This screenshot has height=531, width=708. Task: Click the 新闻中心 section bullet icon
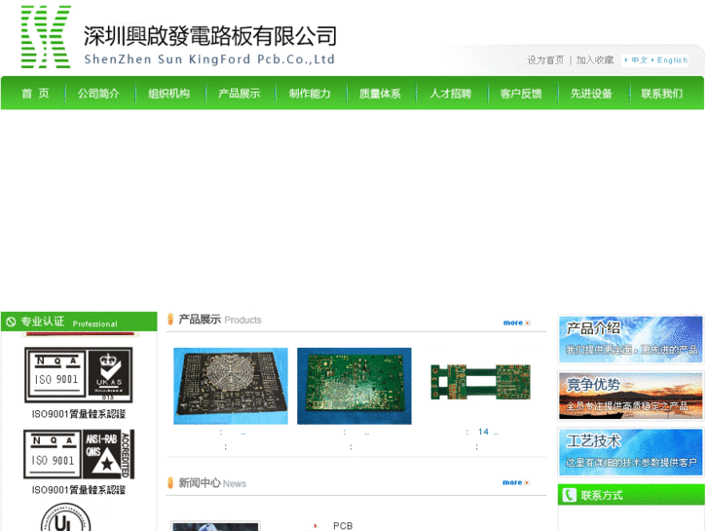tap(170, 483)
